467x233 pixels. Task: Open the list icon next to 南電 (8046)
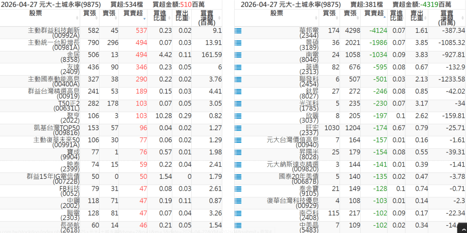[238, 56]
